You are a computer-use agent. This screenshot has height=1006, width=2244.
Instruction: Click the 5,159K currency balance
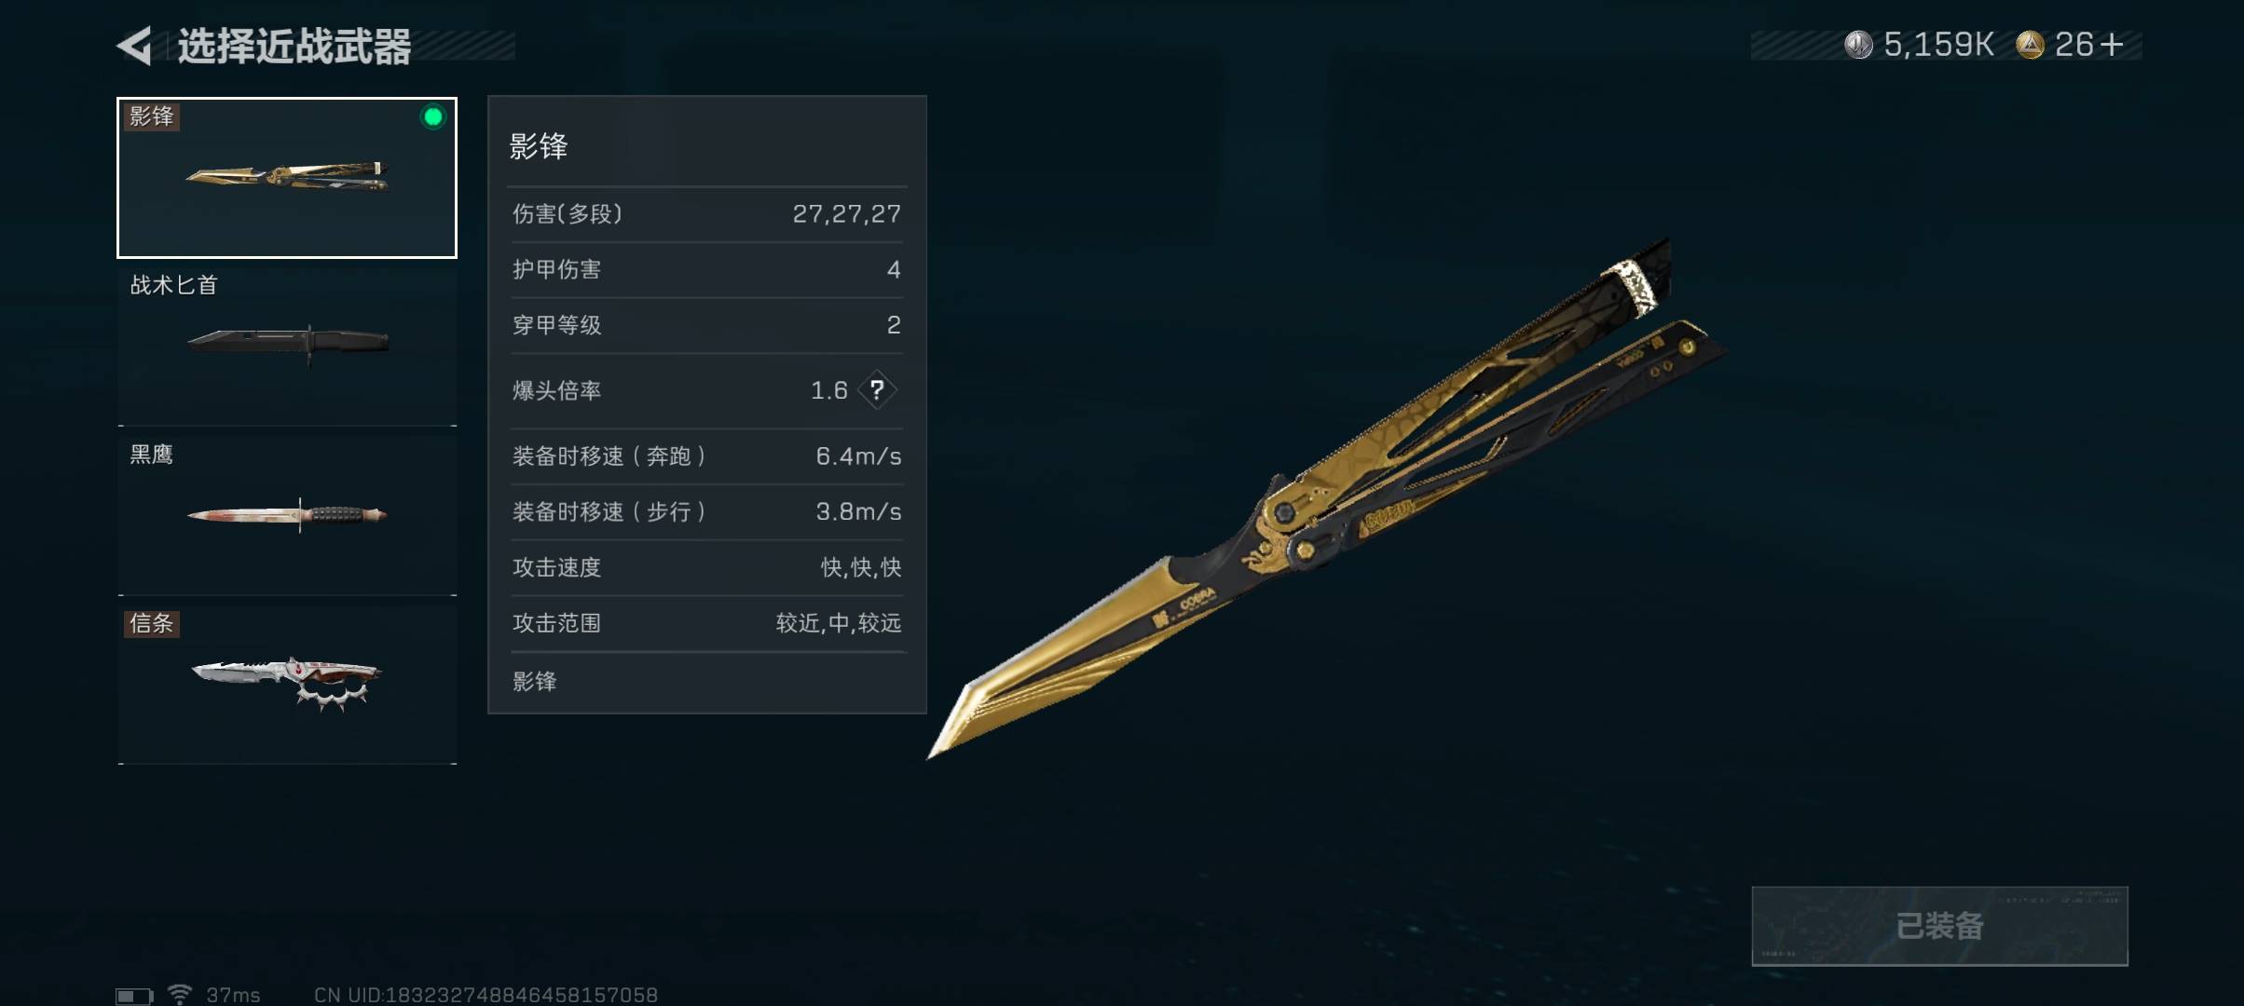[x=1938, y=45]
